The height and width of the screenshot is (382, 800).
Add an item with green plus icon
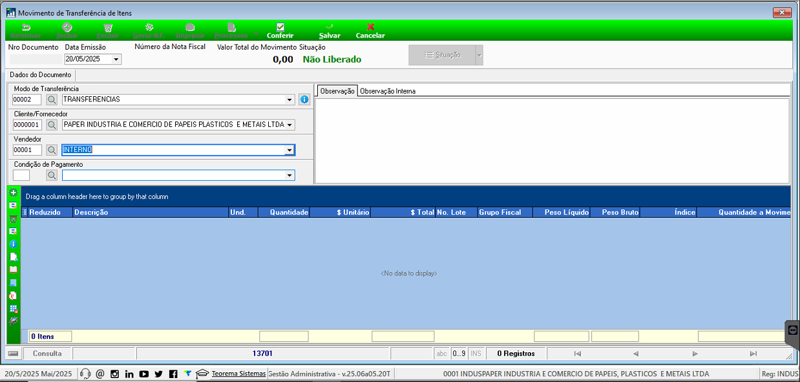coord(13,193)
